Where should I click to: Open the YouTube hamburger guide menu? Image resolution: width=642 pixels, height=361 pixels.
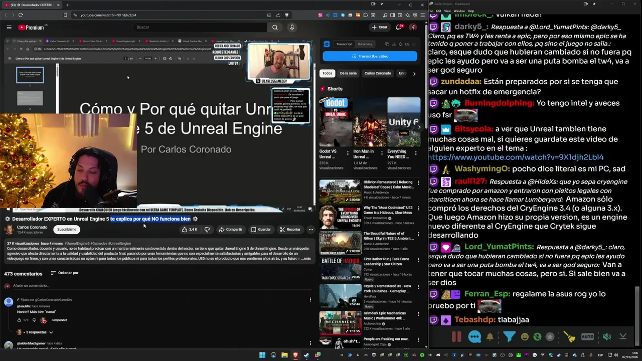click(9, 28)
